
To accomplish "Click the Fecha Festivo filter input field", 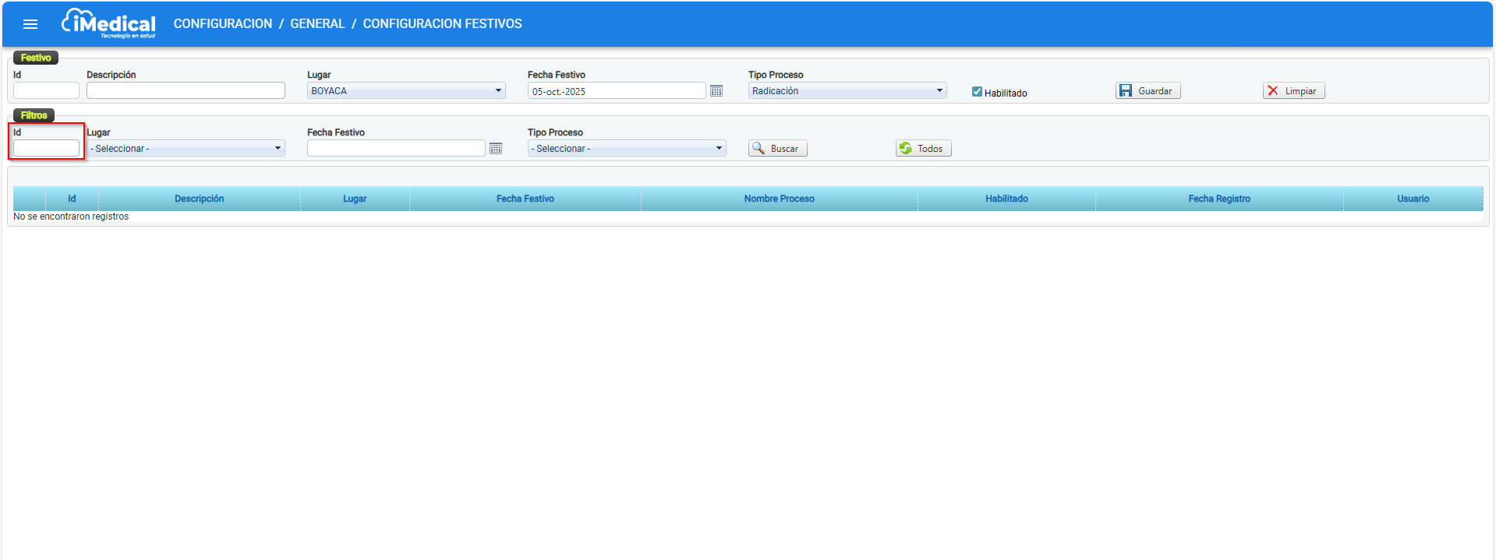I will 396,149.
